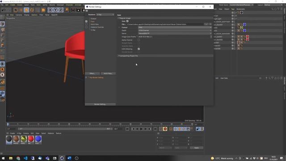The width and height of the screenshot is (286, 161).
Task: Open the Name dropdown
Action: [x=175, y=34]
